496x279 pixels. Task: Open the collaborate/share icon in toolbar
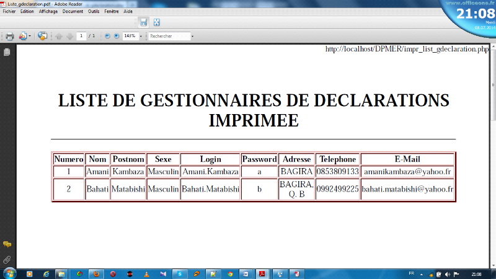[x=23, y=36]
